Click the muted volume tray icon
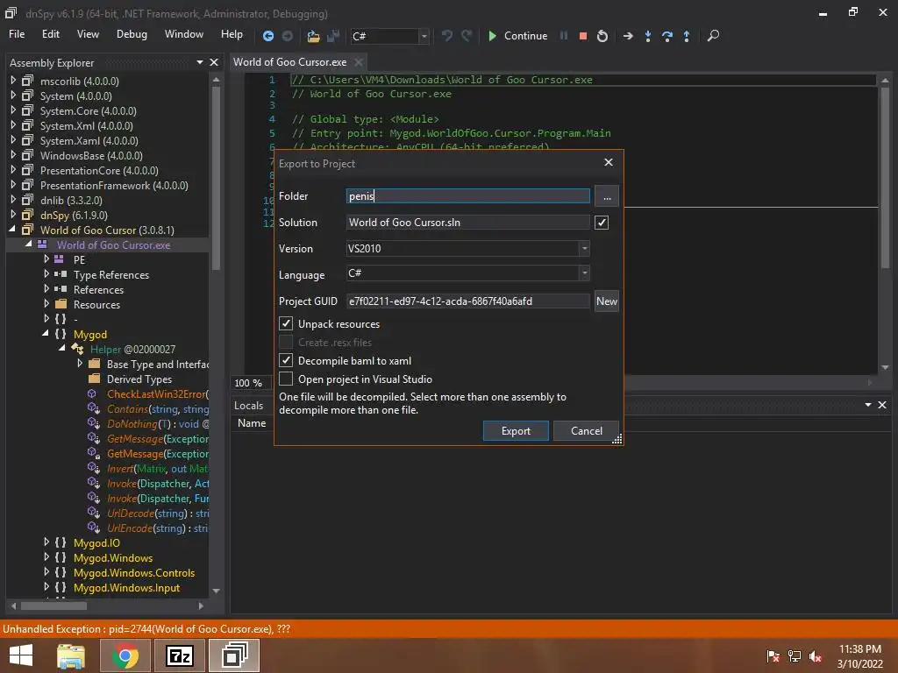 (x=816, y=656)
